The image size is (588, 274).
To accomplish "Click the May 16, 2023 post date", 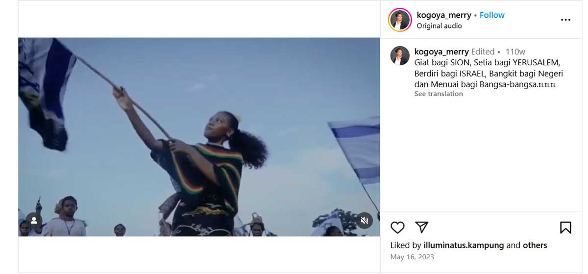I will coord(412,257).
